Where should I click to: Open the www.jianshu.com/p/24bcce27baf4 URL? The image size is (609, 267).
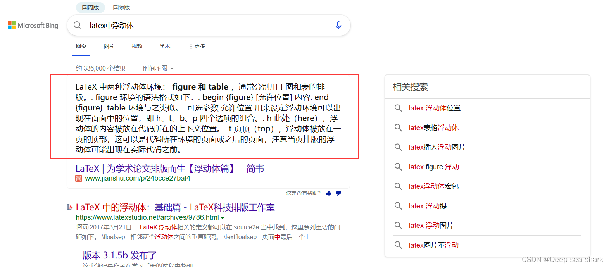138,178
